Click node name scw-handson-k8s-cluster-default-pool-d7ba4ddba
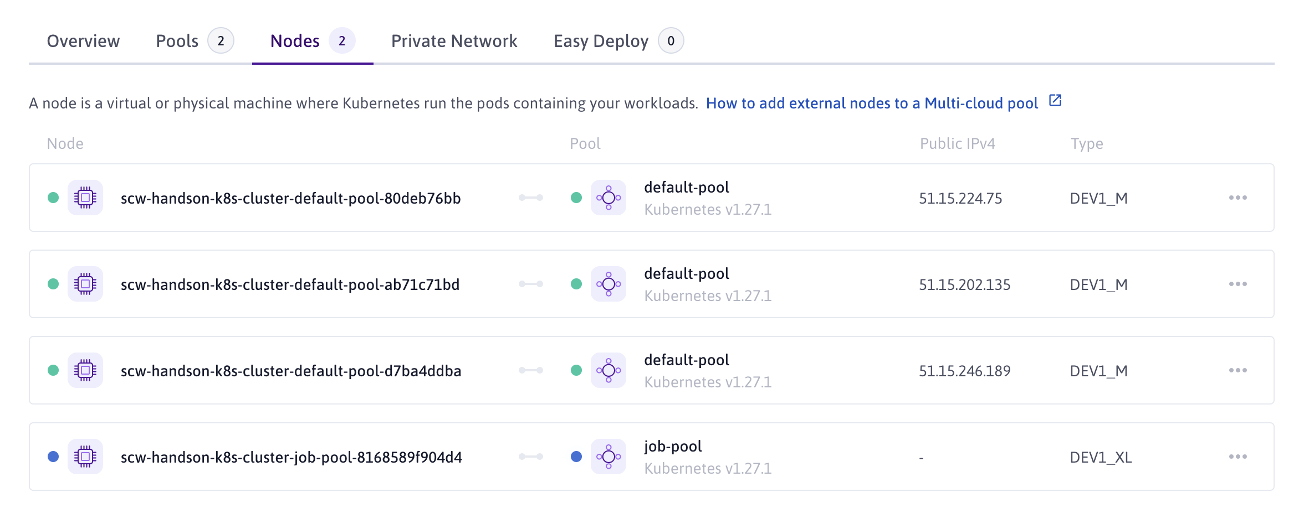The height and width of the screenshot is (508, 1309). click(x=290, y=371)
